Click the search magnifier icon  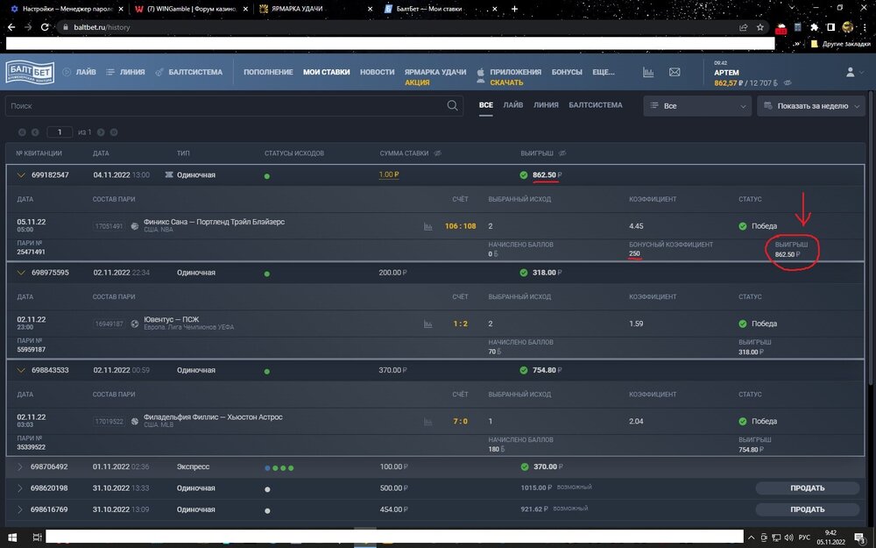(x=453, y=106)
